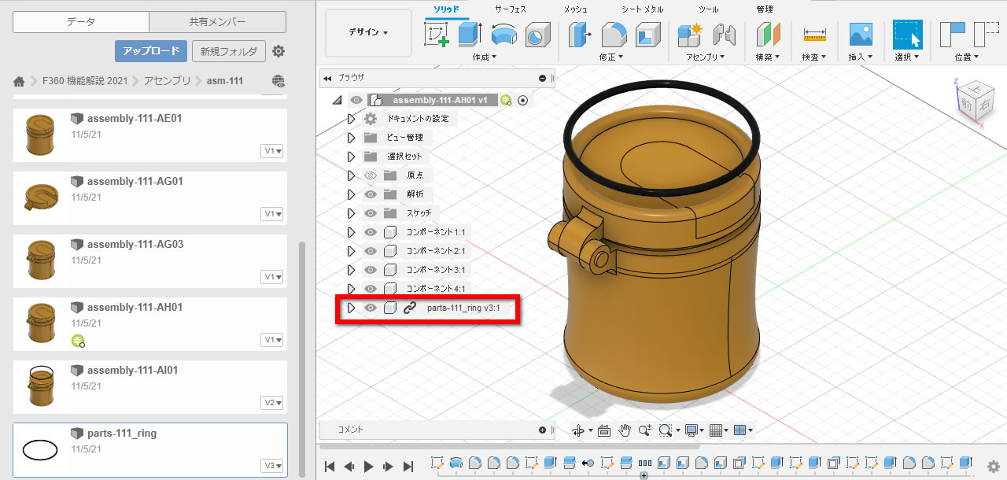The width and height of the screenshot is (1007, 480).
Task: Switch to the 管理 tab
Action: point(764,9)
